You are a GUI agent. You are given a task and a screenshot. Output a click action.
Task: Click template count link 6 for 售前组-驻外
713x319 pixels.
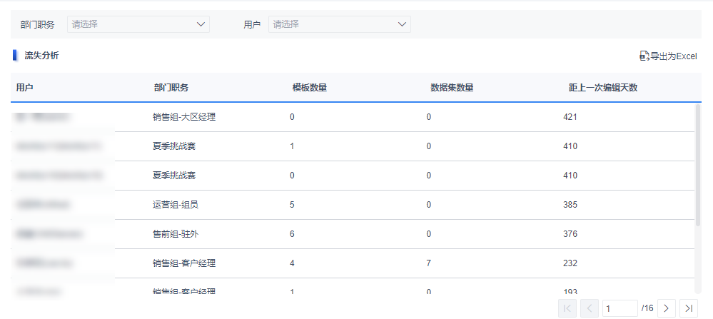pos(292,234)
